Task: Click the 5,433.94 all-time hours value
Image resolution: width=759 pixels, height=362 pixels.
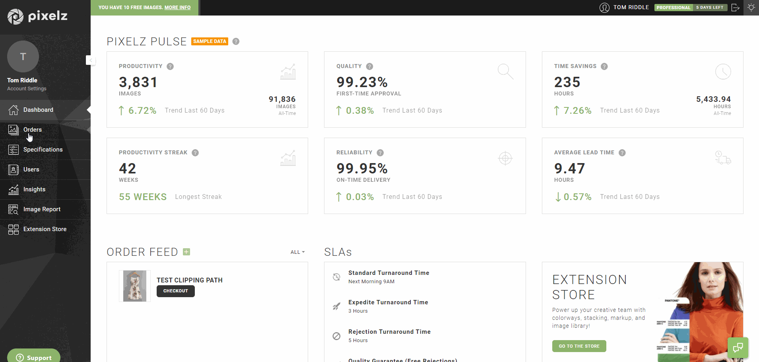Action: [714, 99]
